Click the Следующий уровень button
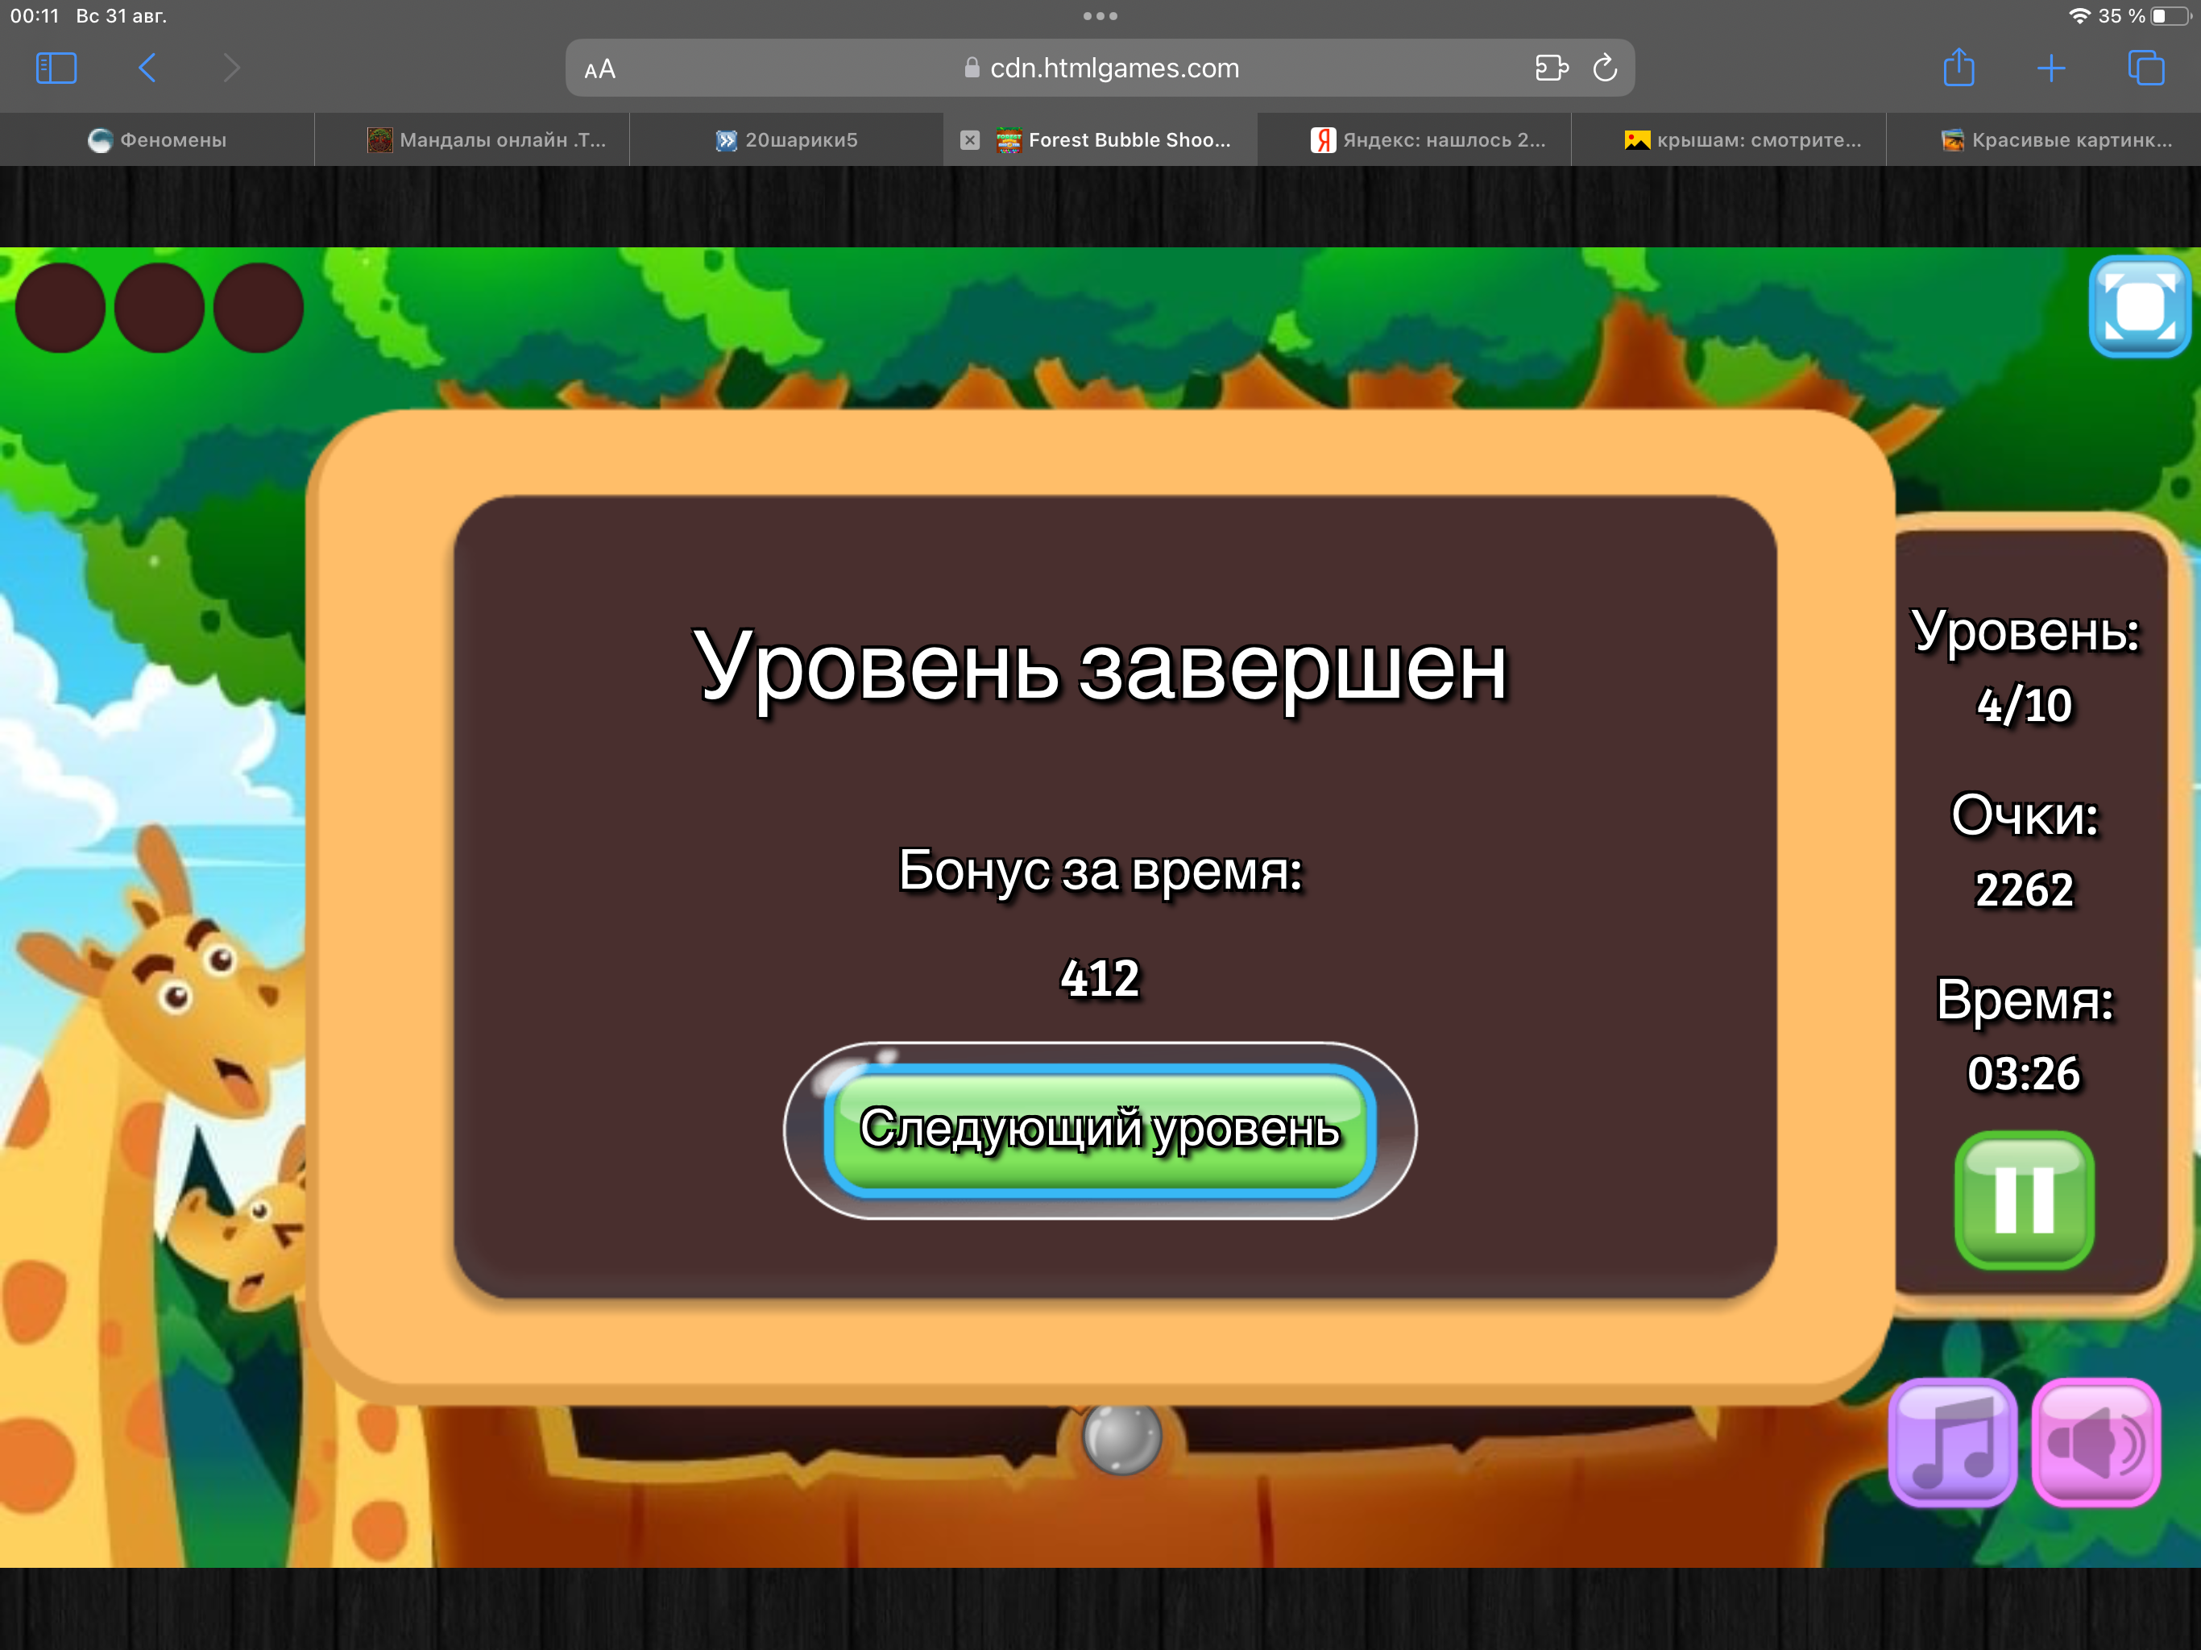 (x=1100, y=1130)
